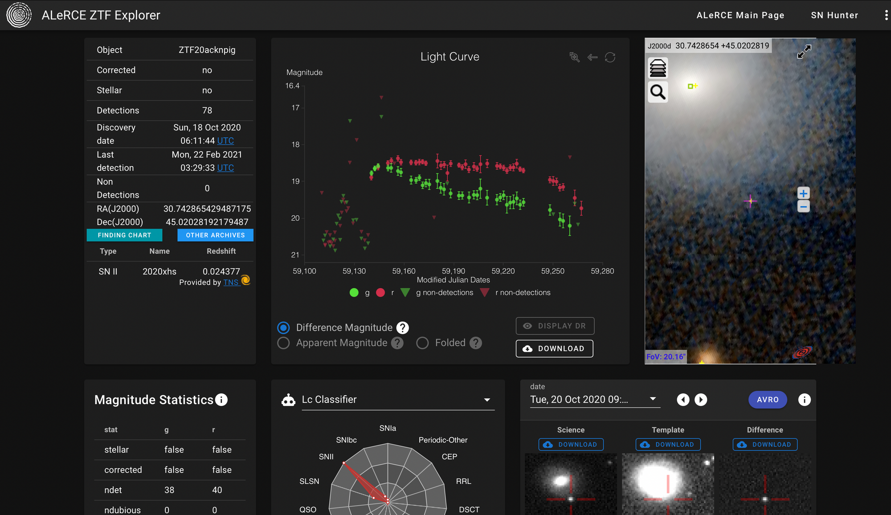The width and height of the screenshot is (891, 515).
Task: Select Folded light curve option
Action: 422,343
